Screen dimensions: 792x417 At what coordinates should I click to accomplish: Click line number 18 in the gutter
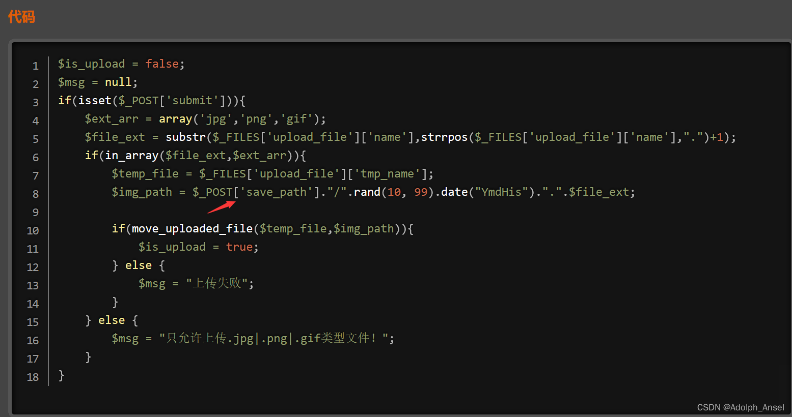pos(33,377)
